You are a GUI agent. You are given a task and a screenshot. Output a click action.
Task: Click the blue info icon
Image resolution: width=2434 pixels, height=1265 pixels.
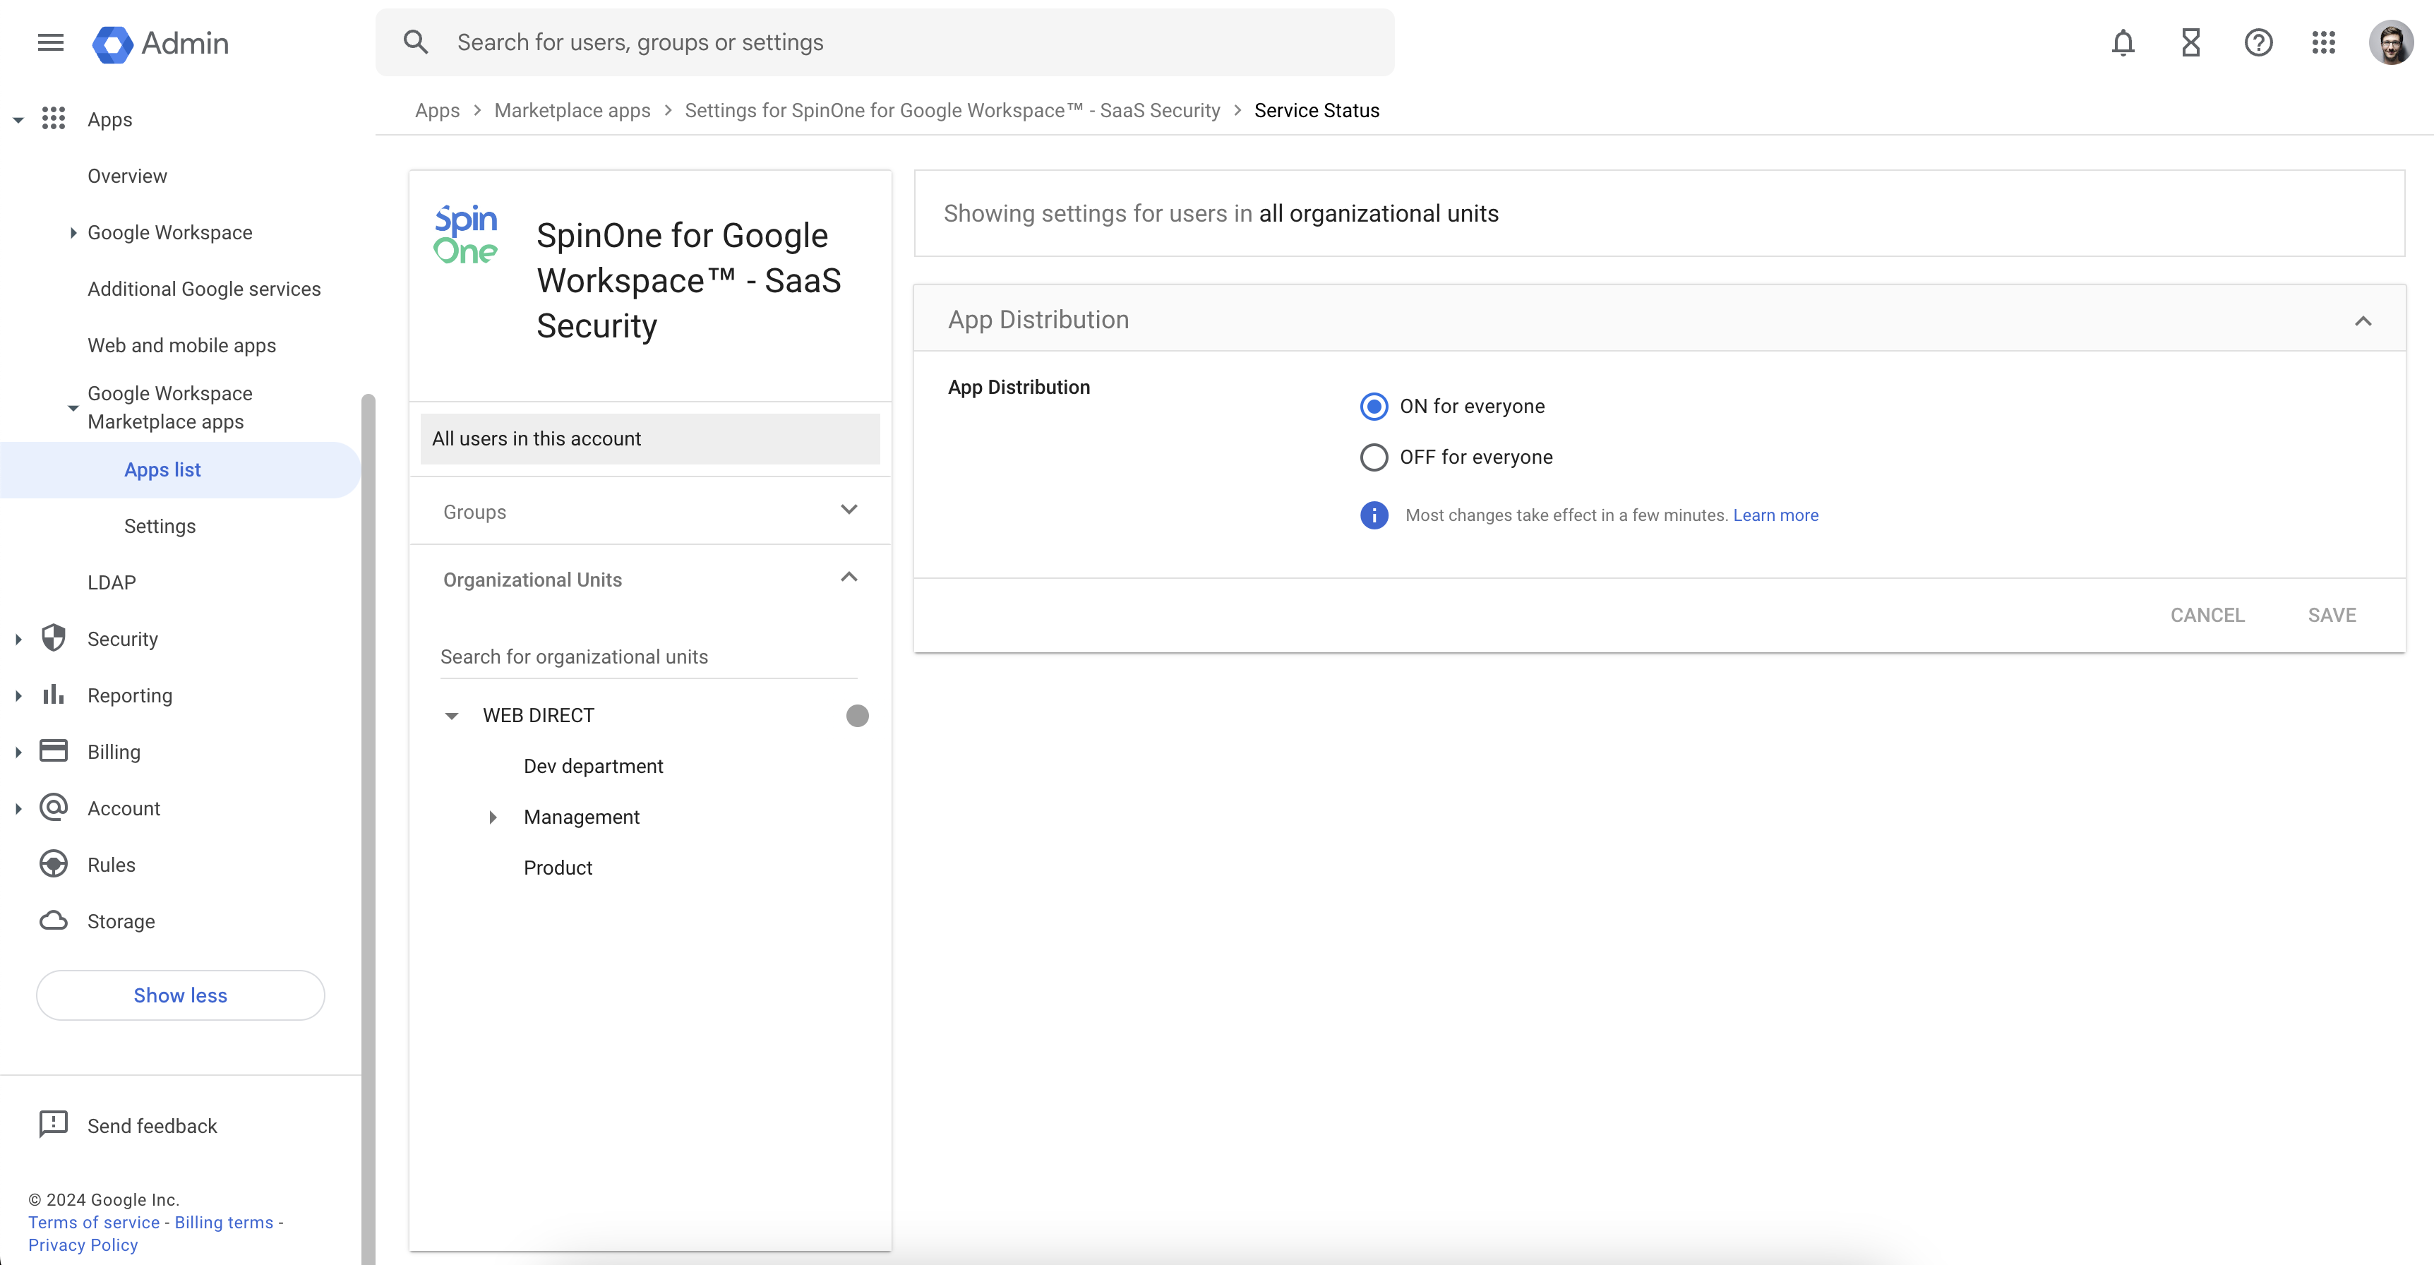pyautogui.click(x=1374, y=515)
